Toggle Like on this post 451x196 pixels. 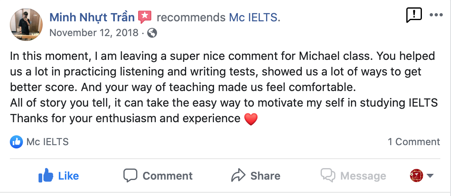coord(58,176)
